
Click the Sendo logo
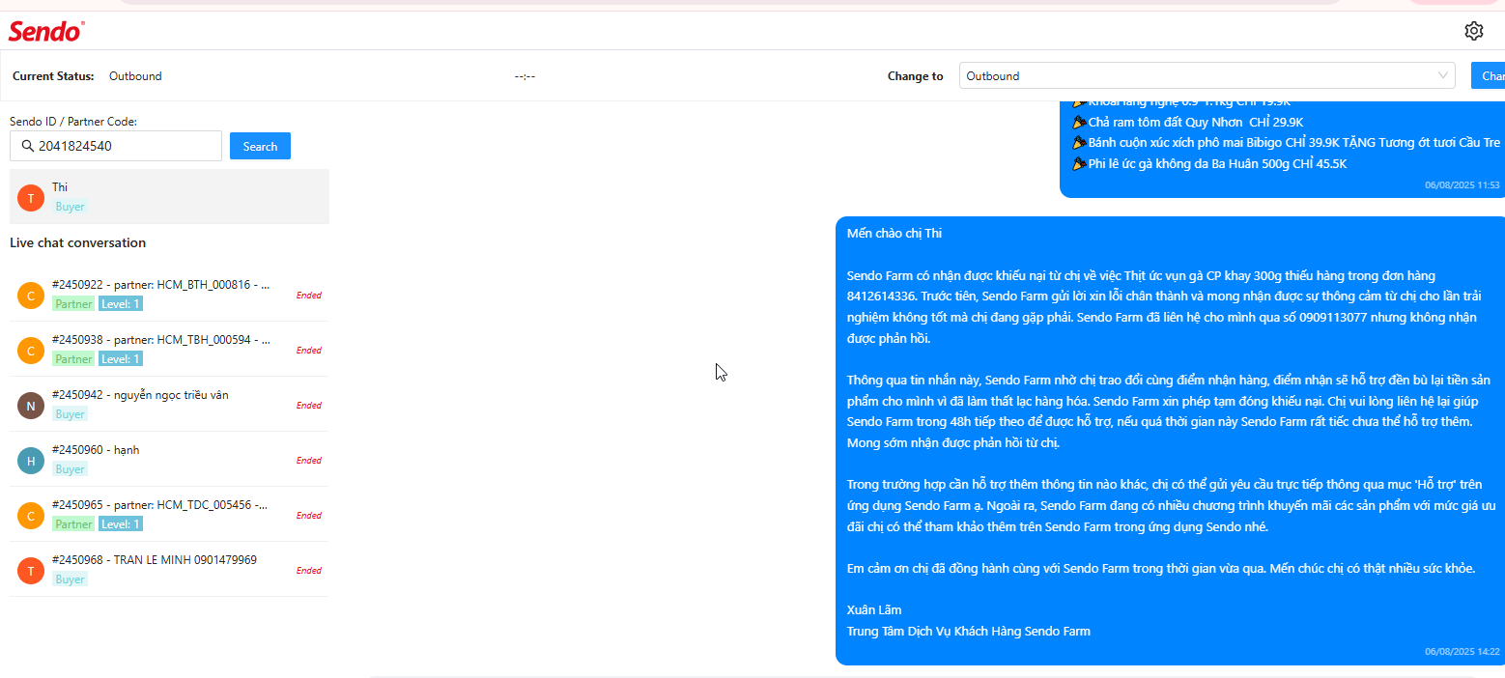click(46, 31)
